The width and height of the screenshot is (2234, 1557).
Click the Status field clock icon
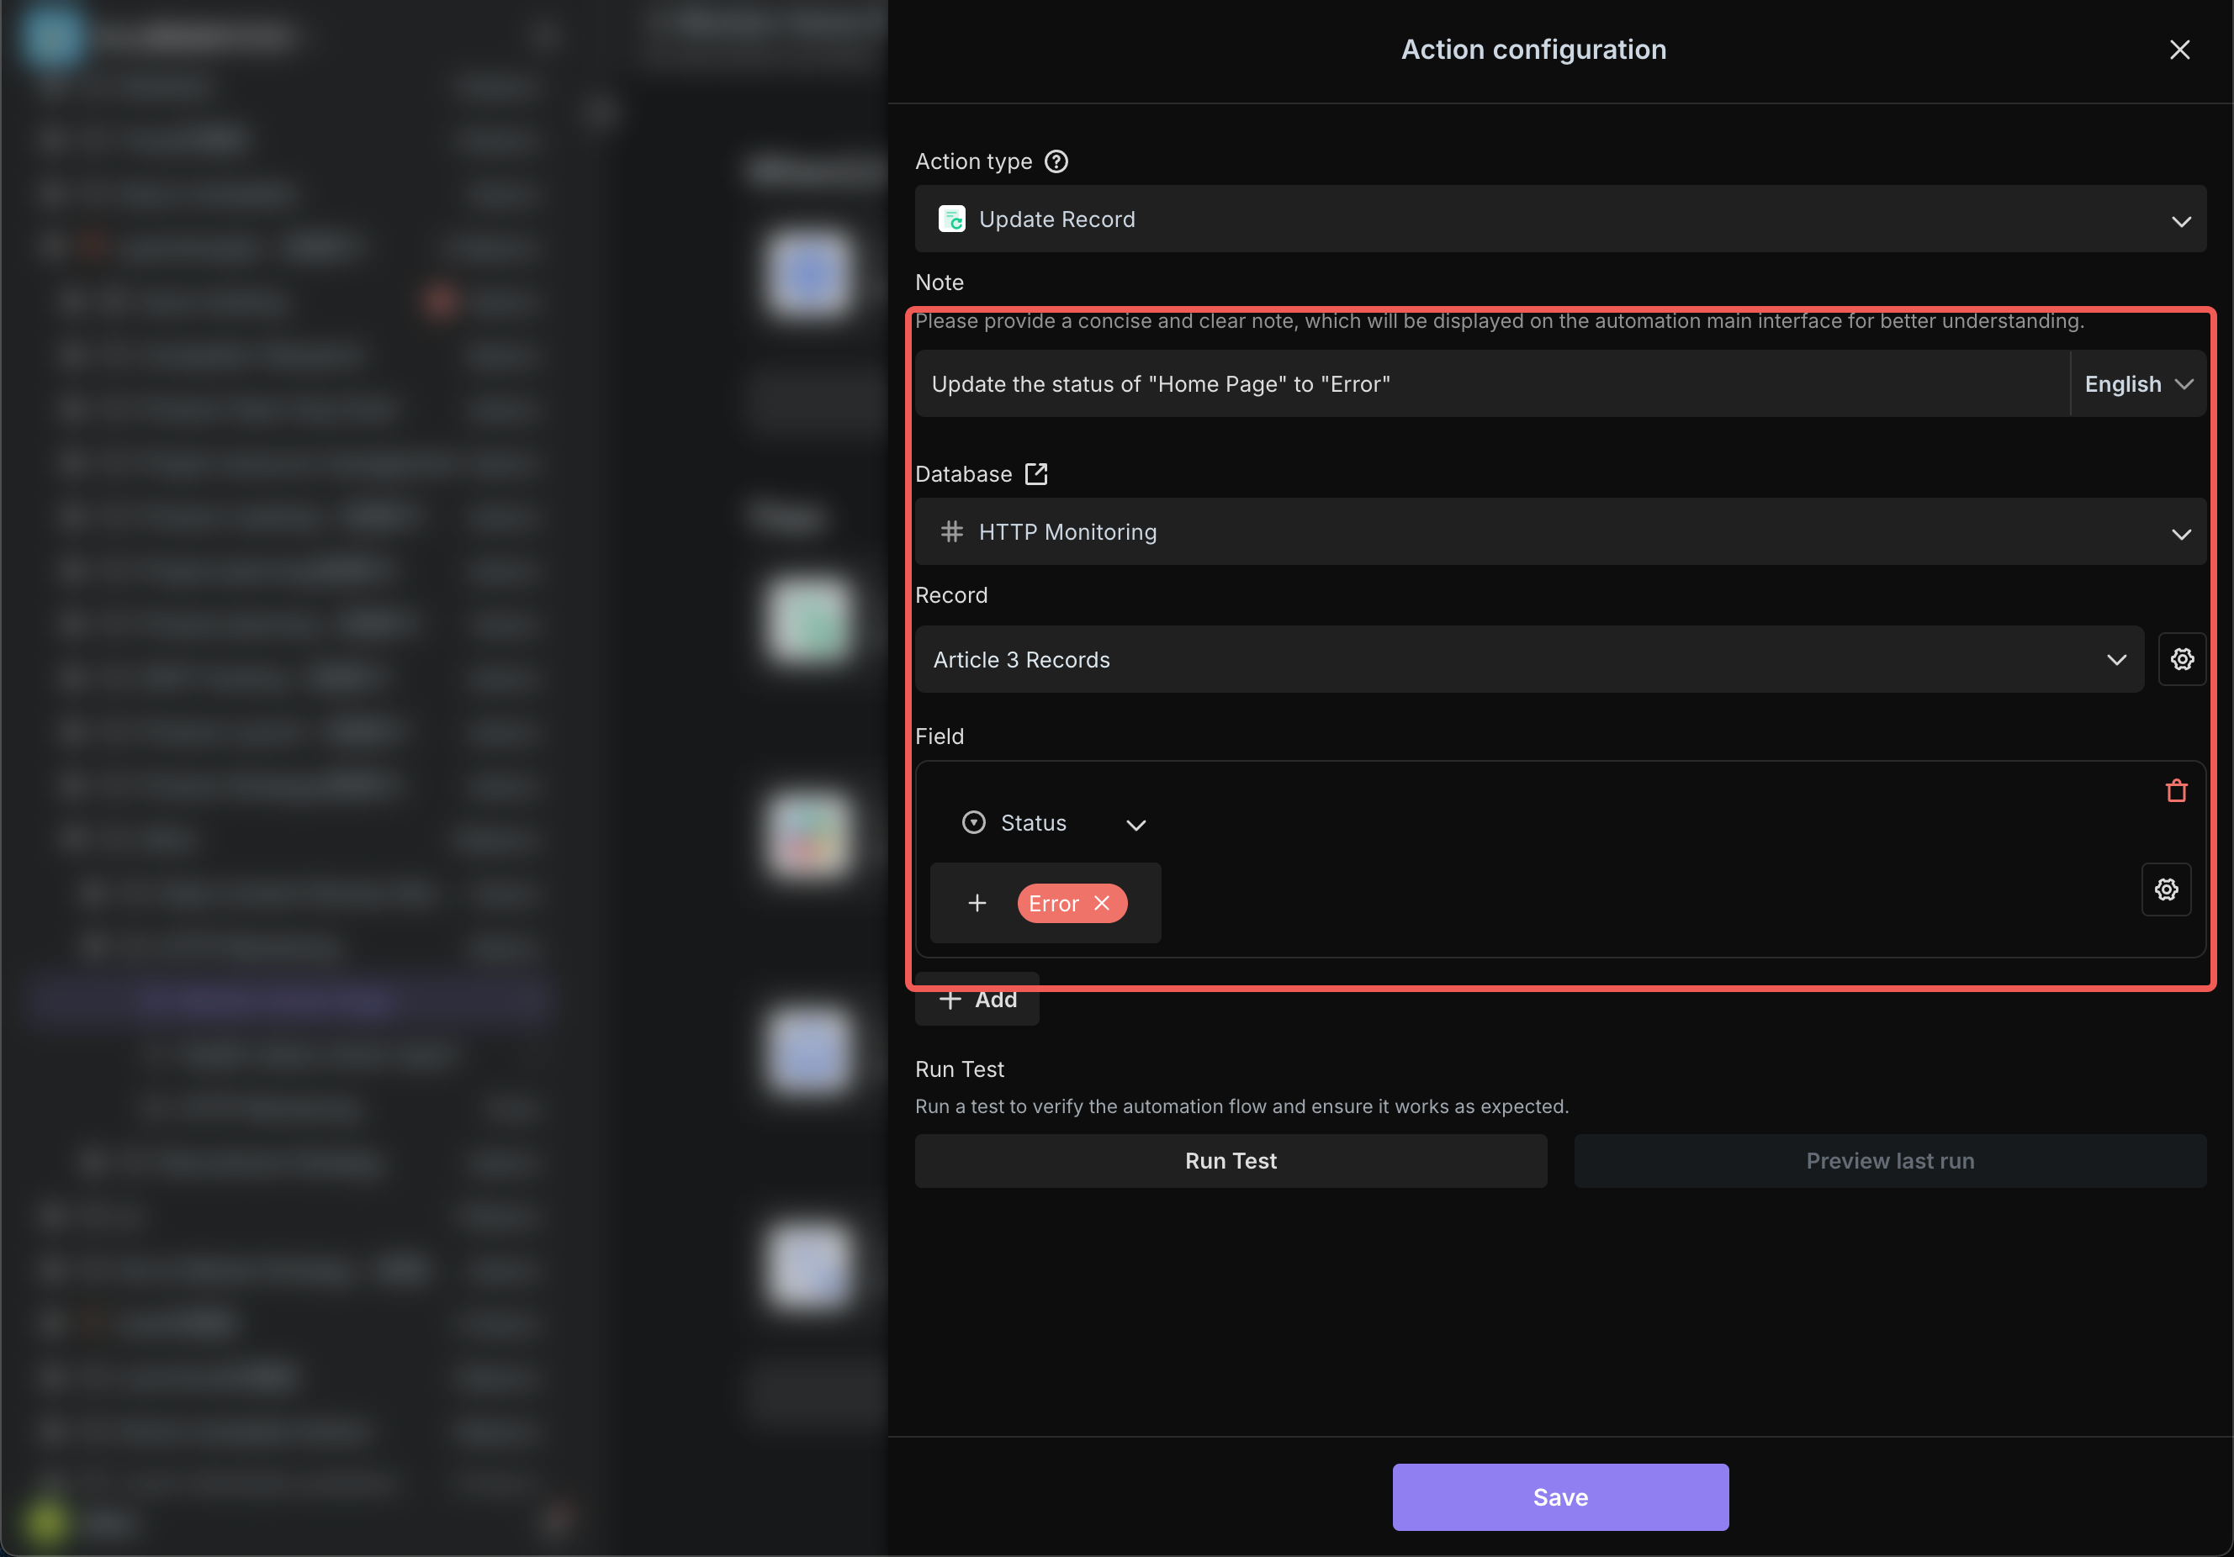[974, 822]
